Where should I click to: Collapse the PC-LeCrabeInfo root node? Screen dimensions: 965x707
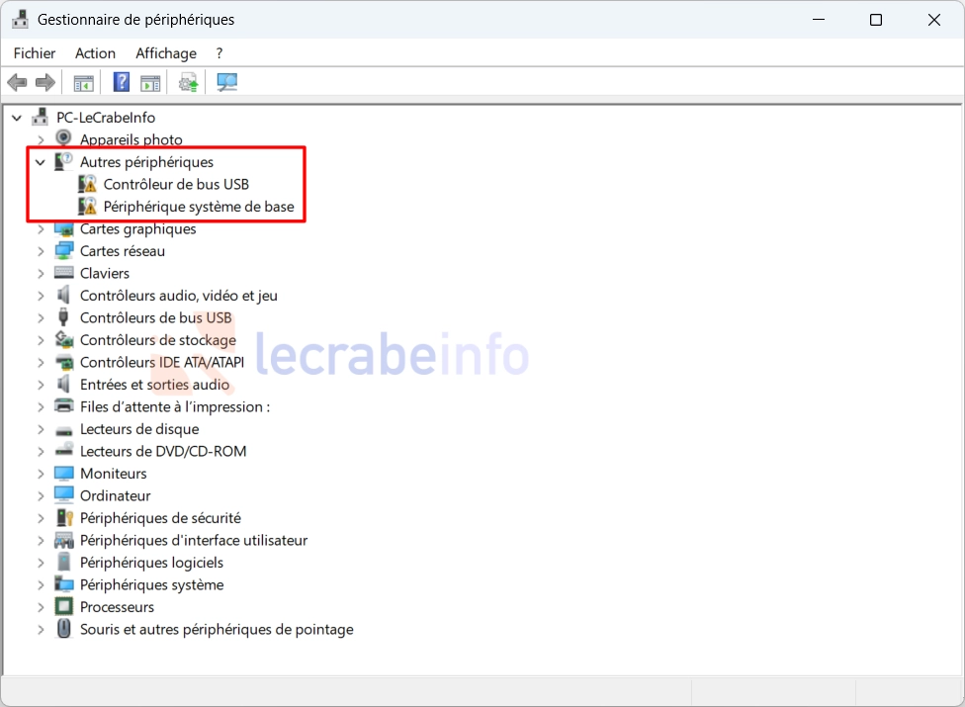[17, 118]
